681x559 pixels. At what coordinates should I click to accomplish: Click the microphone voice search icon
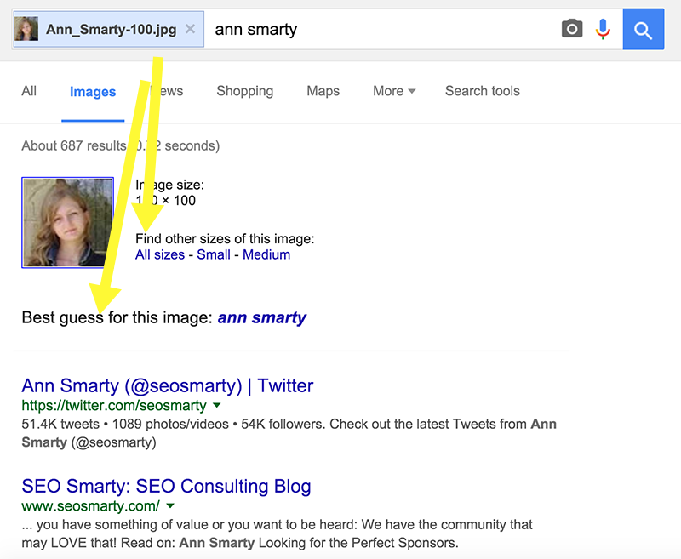604,30
